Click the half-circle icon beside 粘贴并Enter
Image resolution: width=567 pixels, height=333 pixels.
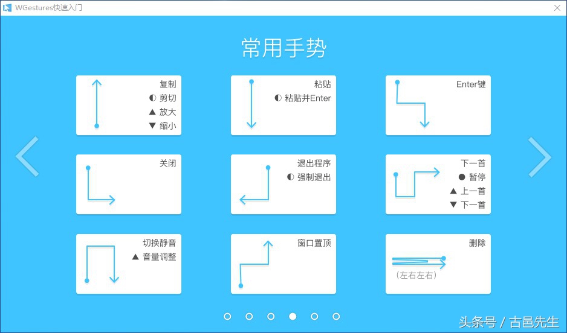coord(278,98)
